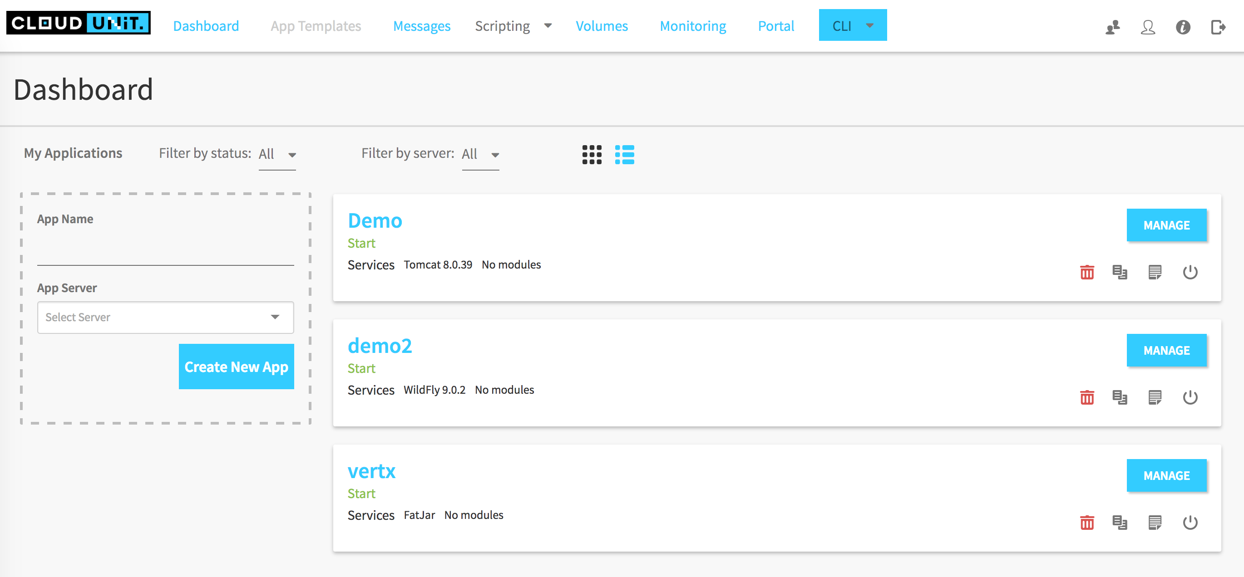This screenshot has height=577, width=1244.
Task: Open the Filter by server dropdown
Action: [x=480, y=154]
